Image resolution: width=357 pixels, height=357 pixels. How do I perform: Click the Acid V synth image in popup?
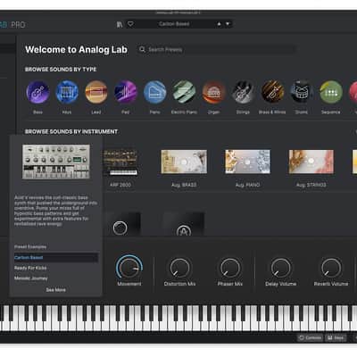pos(56,162)
